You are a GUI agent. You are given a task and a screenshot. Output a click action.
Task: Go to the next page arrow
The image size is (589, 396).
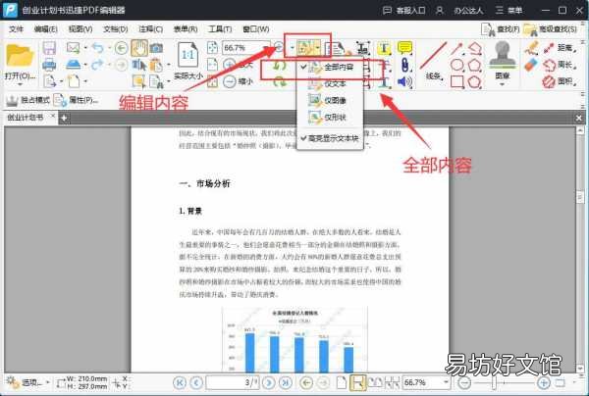(269, 382)
